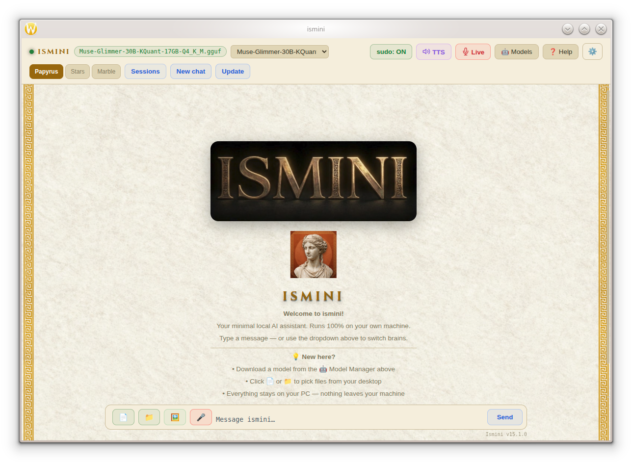Select the Papyrus theme tab
This screenshot has height=462, width=632.
point(46,72)
